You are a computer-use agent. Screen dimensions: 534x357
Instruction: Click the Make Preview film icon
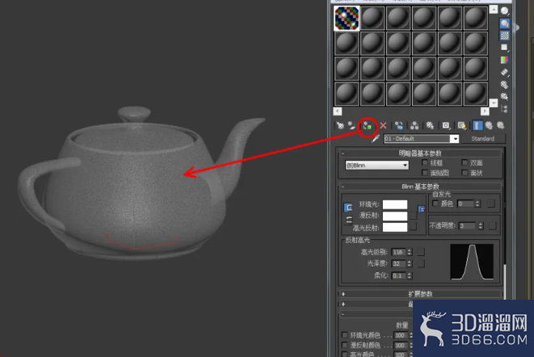tap(504, 72)
